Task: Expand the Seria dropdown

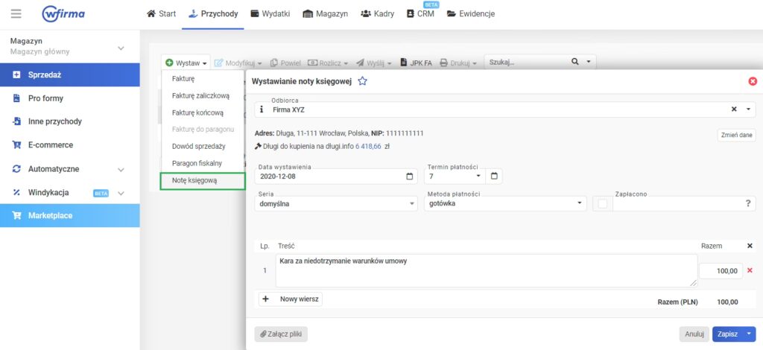Action: [x=413, y=203]
